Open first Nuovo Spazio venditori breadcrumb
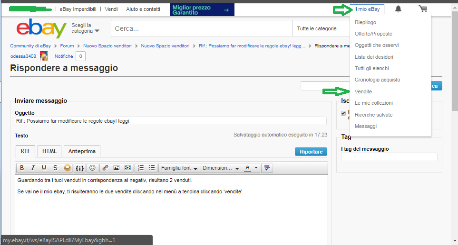 107,45
